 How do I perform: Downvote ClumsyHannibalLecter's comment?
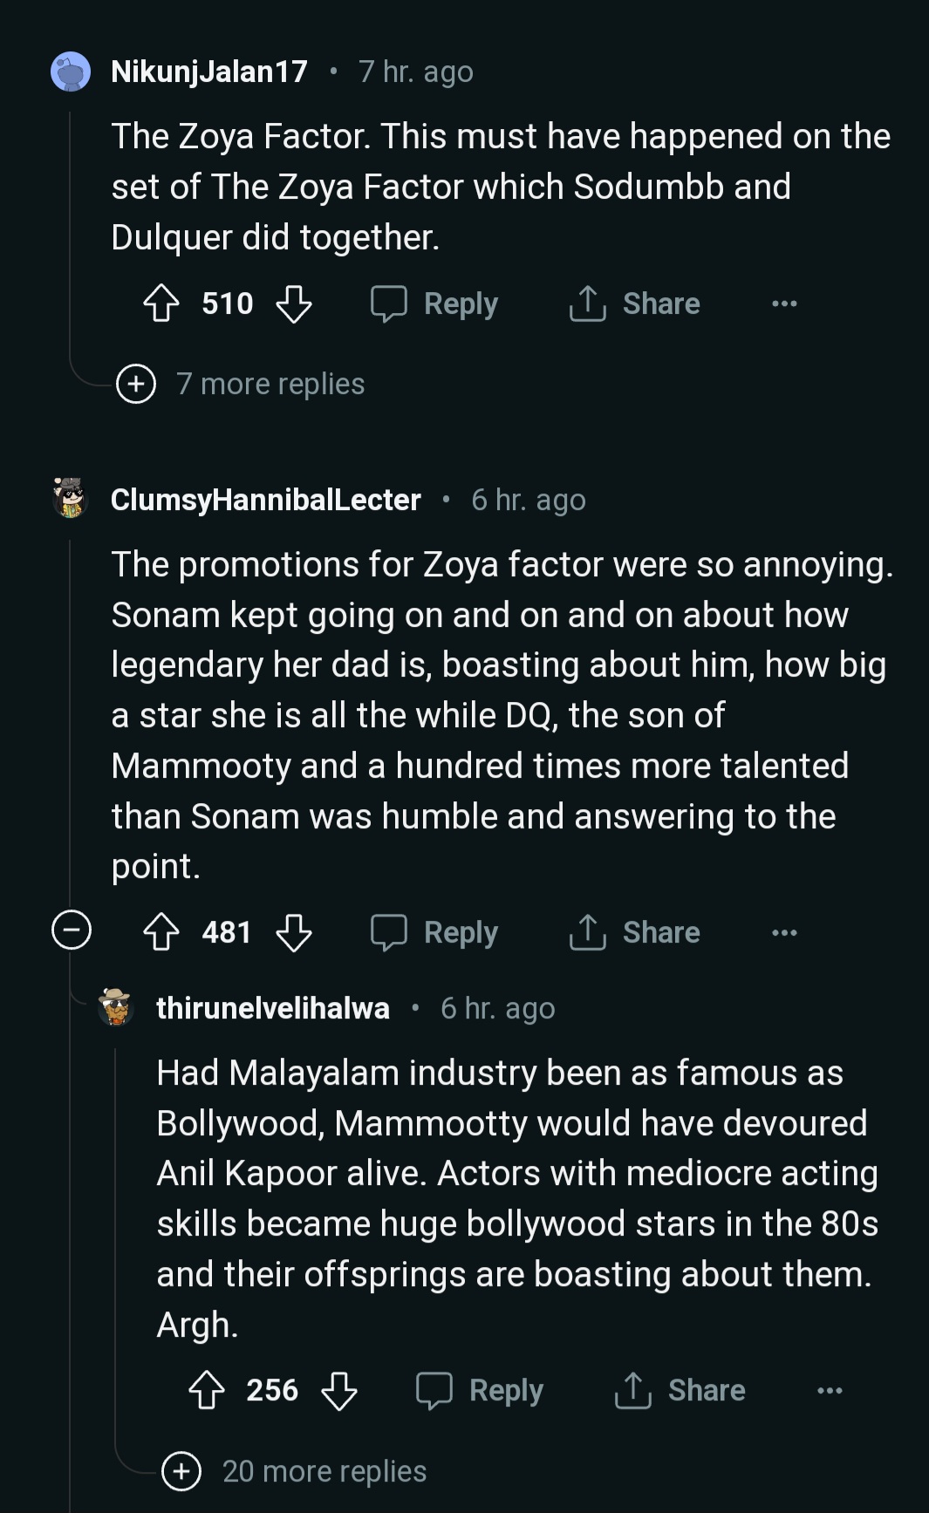click(x=294, y=932)
